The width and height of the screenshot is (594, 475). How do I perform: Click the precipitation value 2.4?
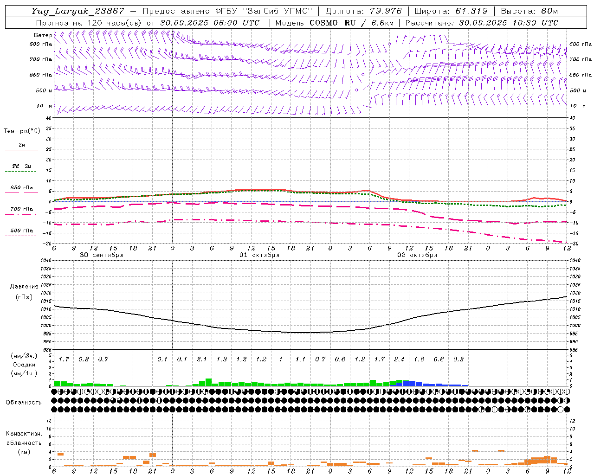(x=399, y=359)
